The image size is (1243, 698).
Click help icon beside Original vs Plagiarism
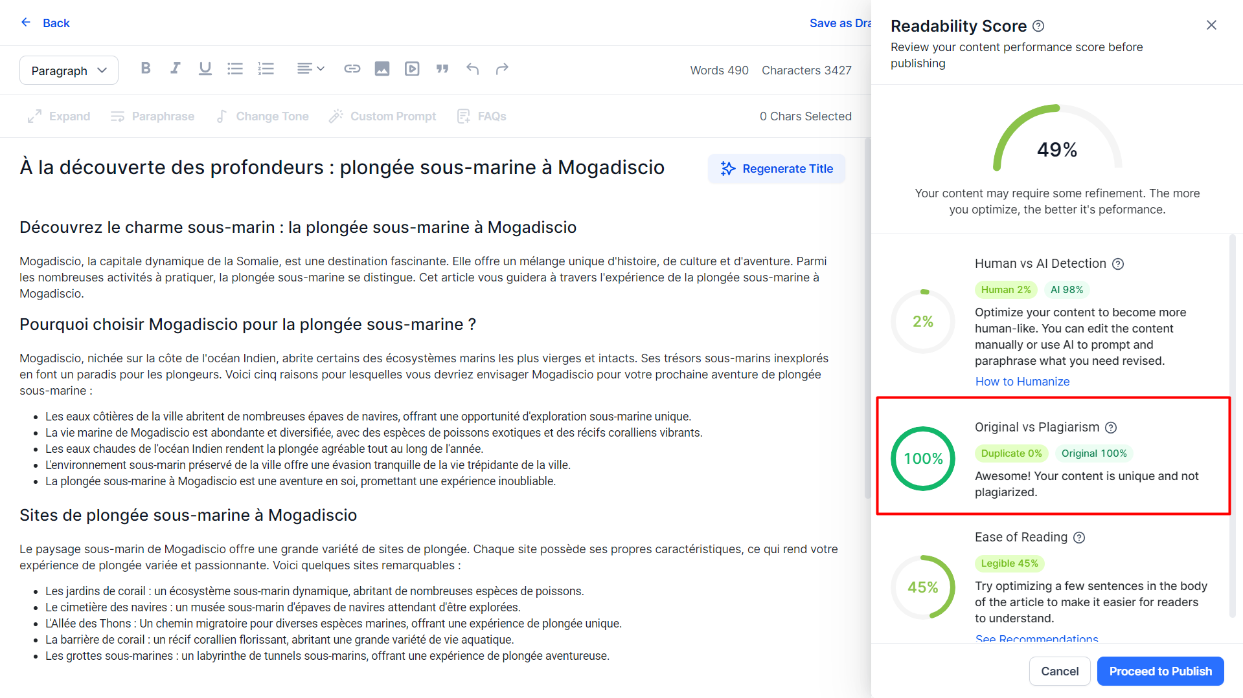1111,428
